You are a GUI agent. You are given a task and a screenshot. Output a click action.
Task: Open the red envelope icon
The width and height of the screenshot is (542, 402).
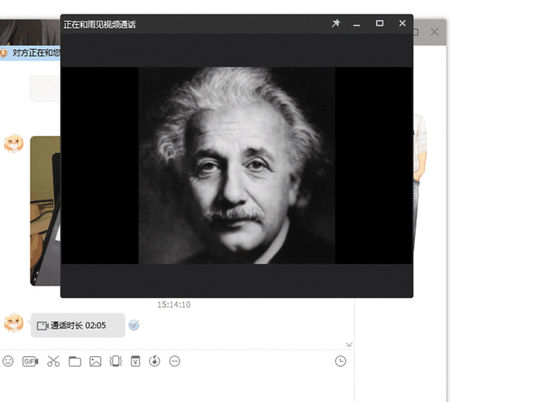(135, 362)
